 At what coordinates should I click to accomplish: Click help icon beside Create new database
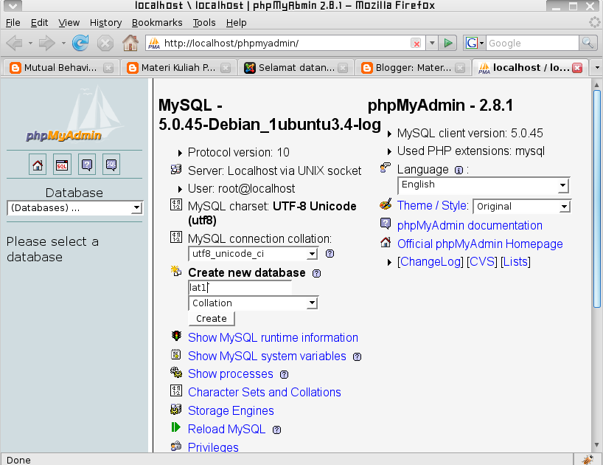[x=316, y=273]
